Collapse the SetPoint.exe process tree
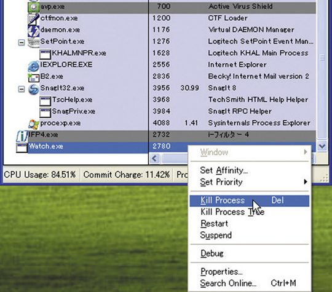Viewport: 332px width, 292px height. (x=21, y=42)
